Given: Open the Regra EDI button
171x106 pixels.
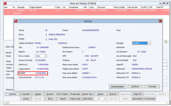Looking at the screenshot, I should (137, 94).
